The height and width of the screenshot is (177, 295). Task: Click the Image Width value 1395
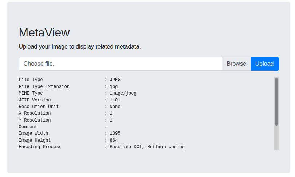(x=115, y=133)
